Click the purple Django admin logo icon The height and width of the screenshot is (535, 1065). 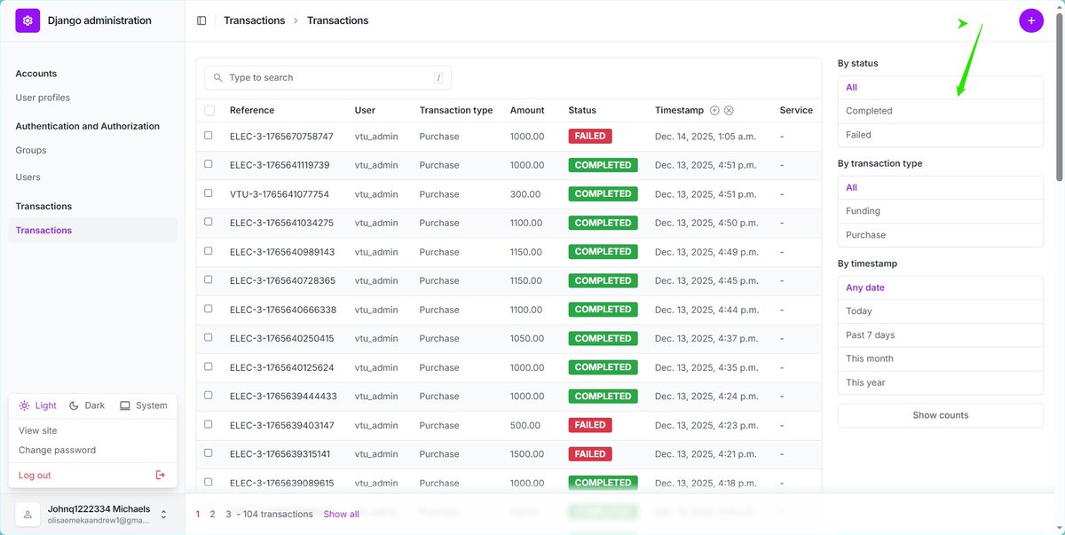click(26, 20)
